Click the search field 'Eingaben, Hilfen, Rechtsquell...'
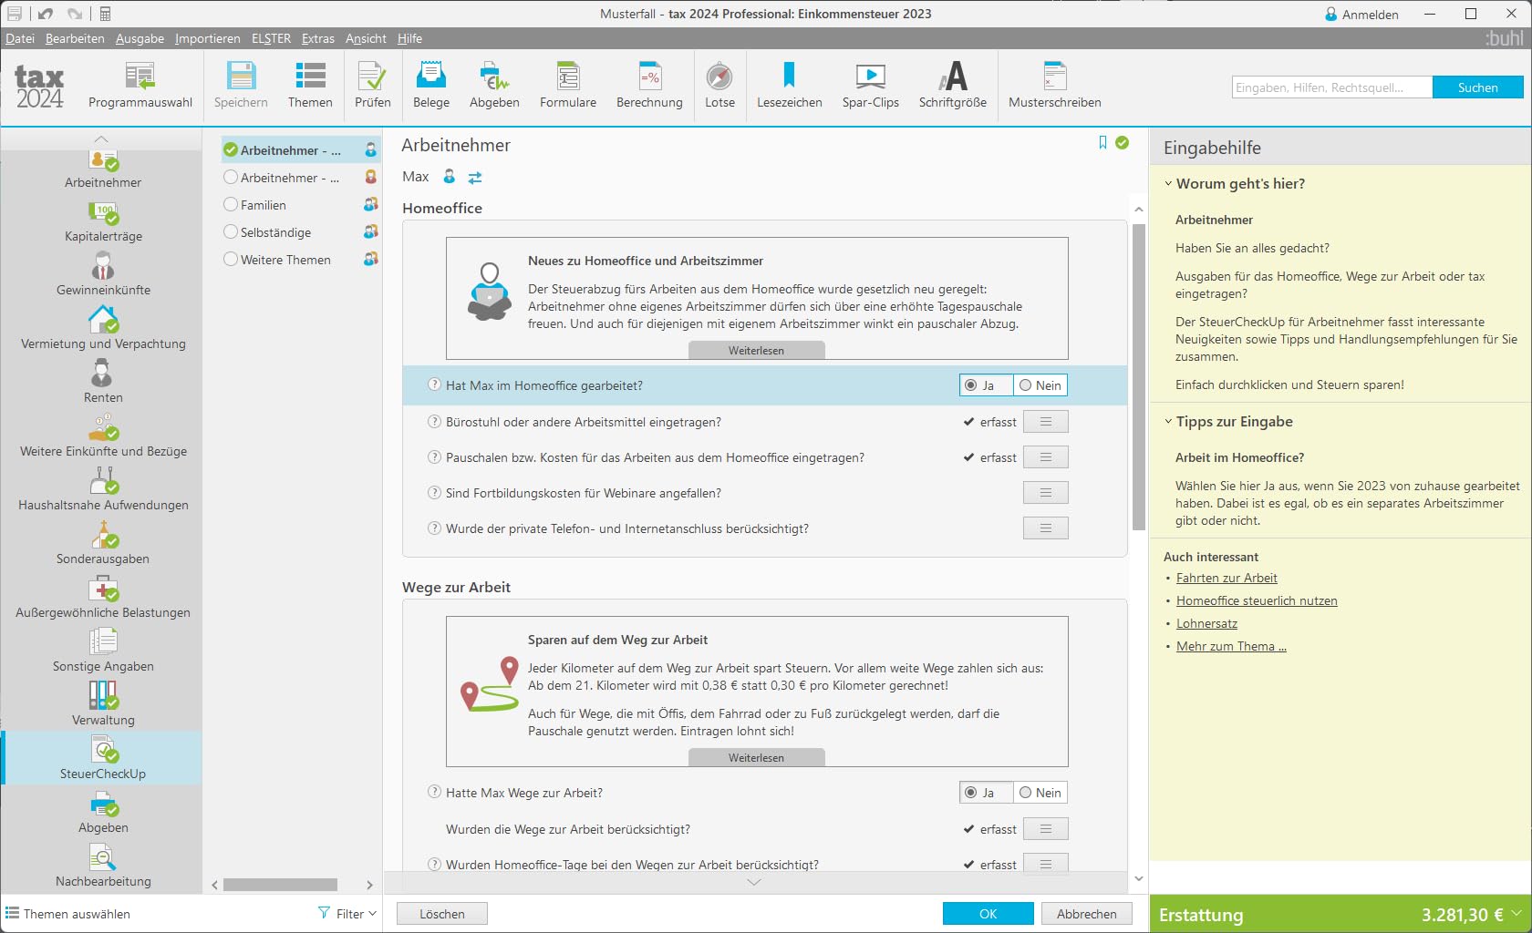 [1331, 87]
